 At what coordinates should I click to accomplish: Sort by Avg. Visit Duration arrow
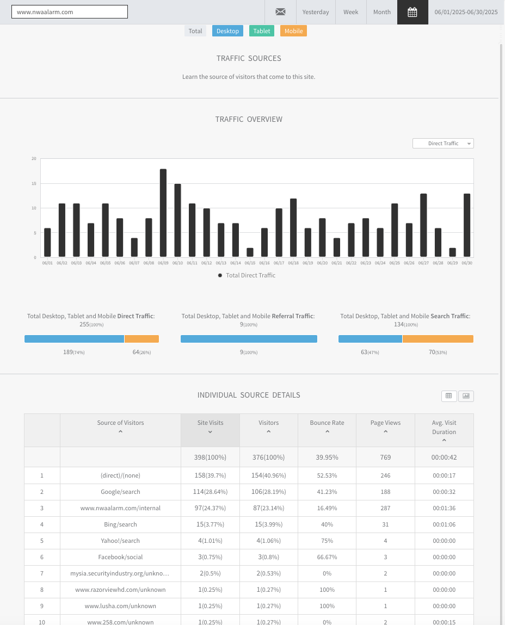pos(444,441)
